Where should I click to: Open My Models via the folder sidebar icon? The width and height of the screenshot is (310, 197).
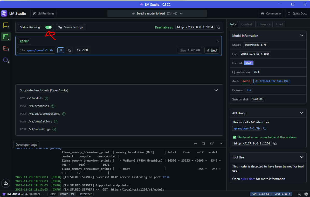6,48
